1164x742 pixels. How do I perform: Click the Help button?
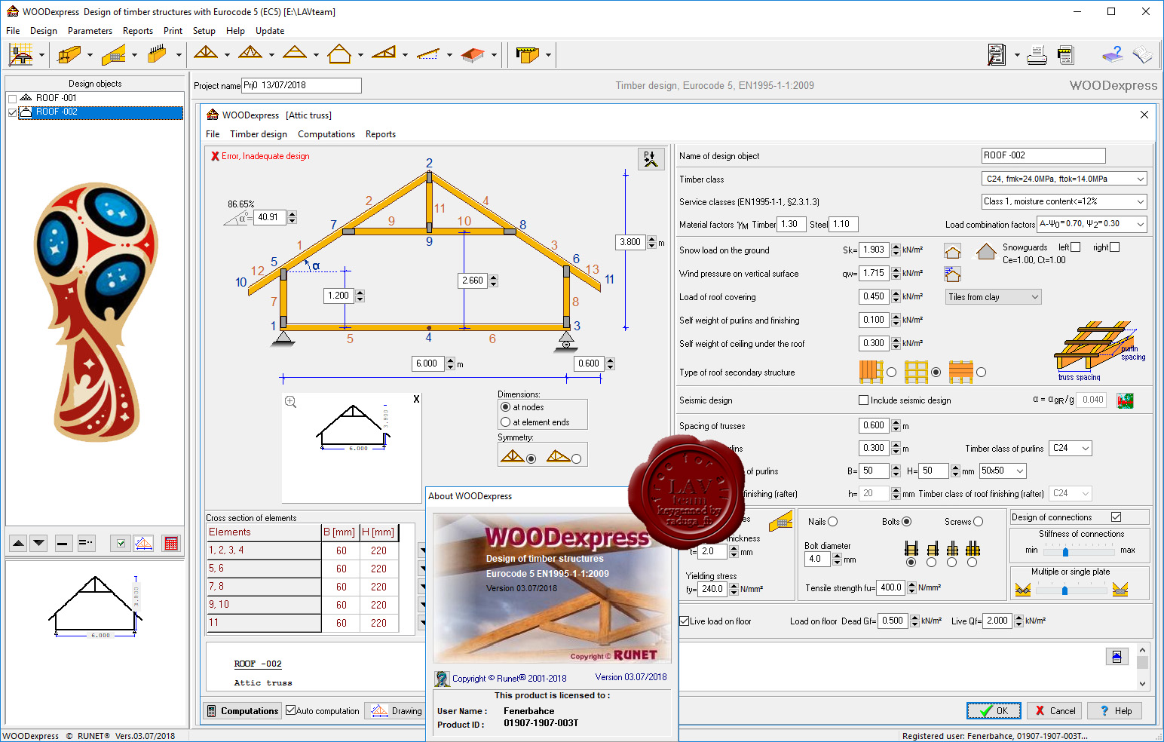[x=1115, y=710]
